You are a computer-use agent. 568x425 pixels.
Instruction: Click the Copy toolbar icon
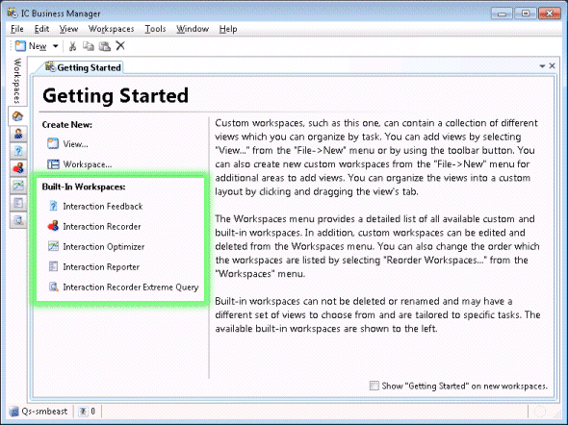click(89, 46)
